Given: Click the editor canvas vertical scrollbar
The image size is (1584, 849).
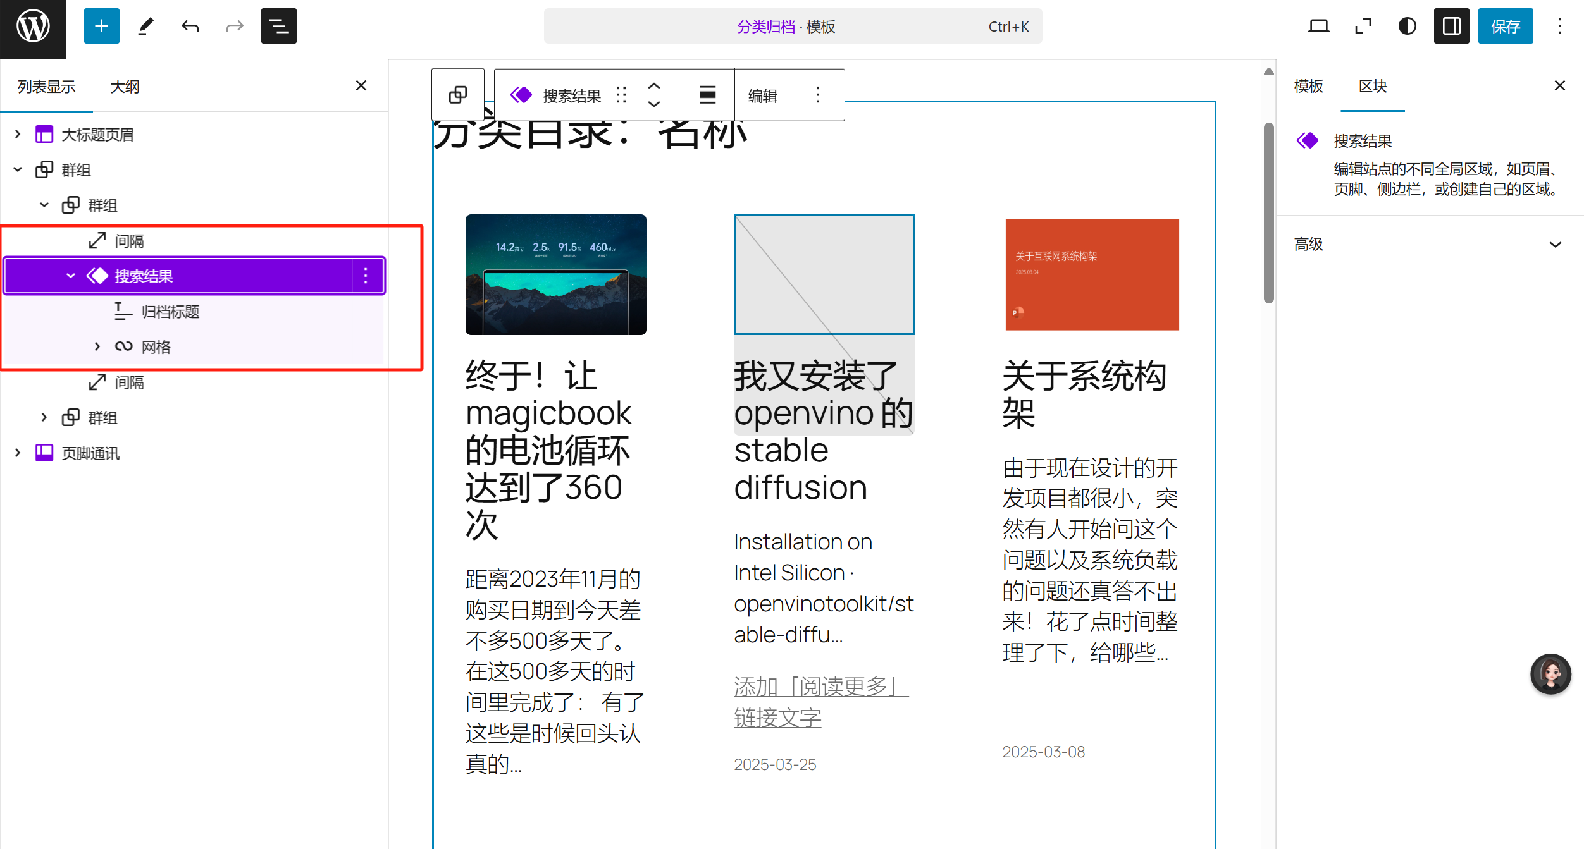Looking at the screenshot, I should pyautogui.click(x=1268, y=213).
